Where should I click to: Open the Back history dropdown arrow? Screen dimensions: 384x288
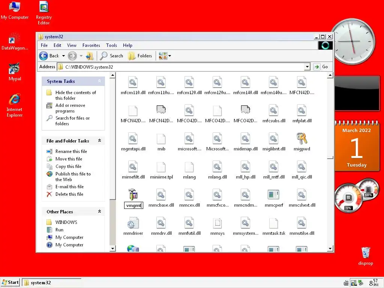(x=63, y=56)
